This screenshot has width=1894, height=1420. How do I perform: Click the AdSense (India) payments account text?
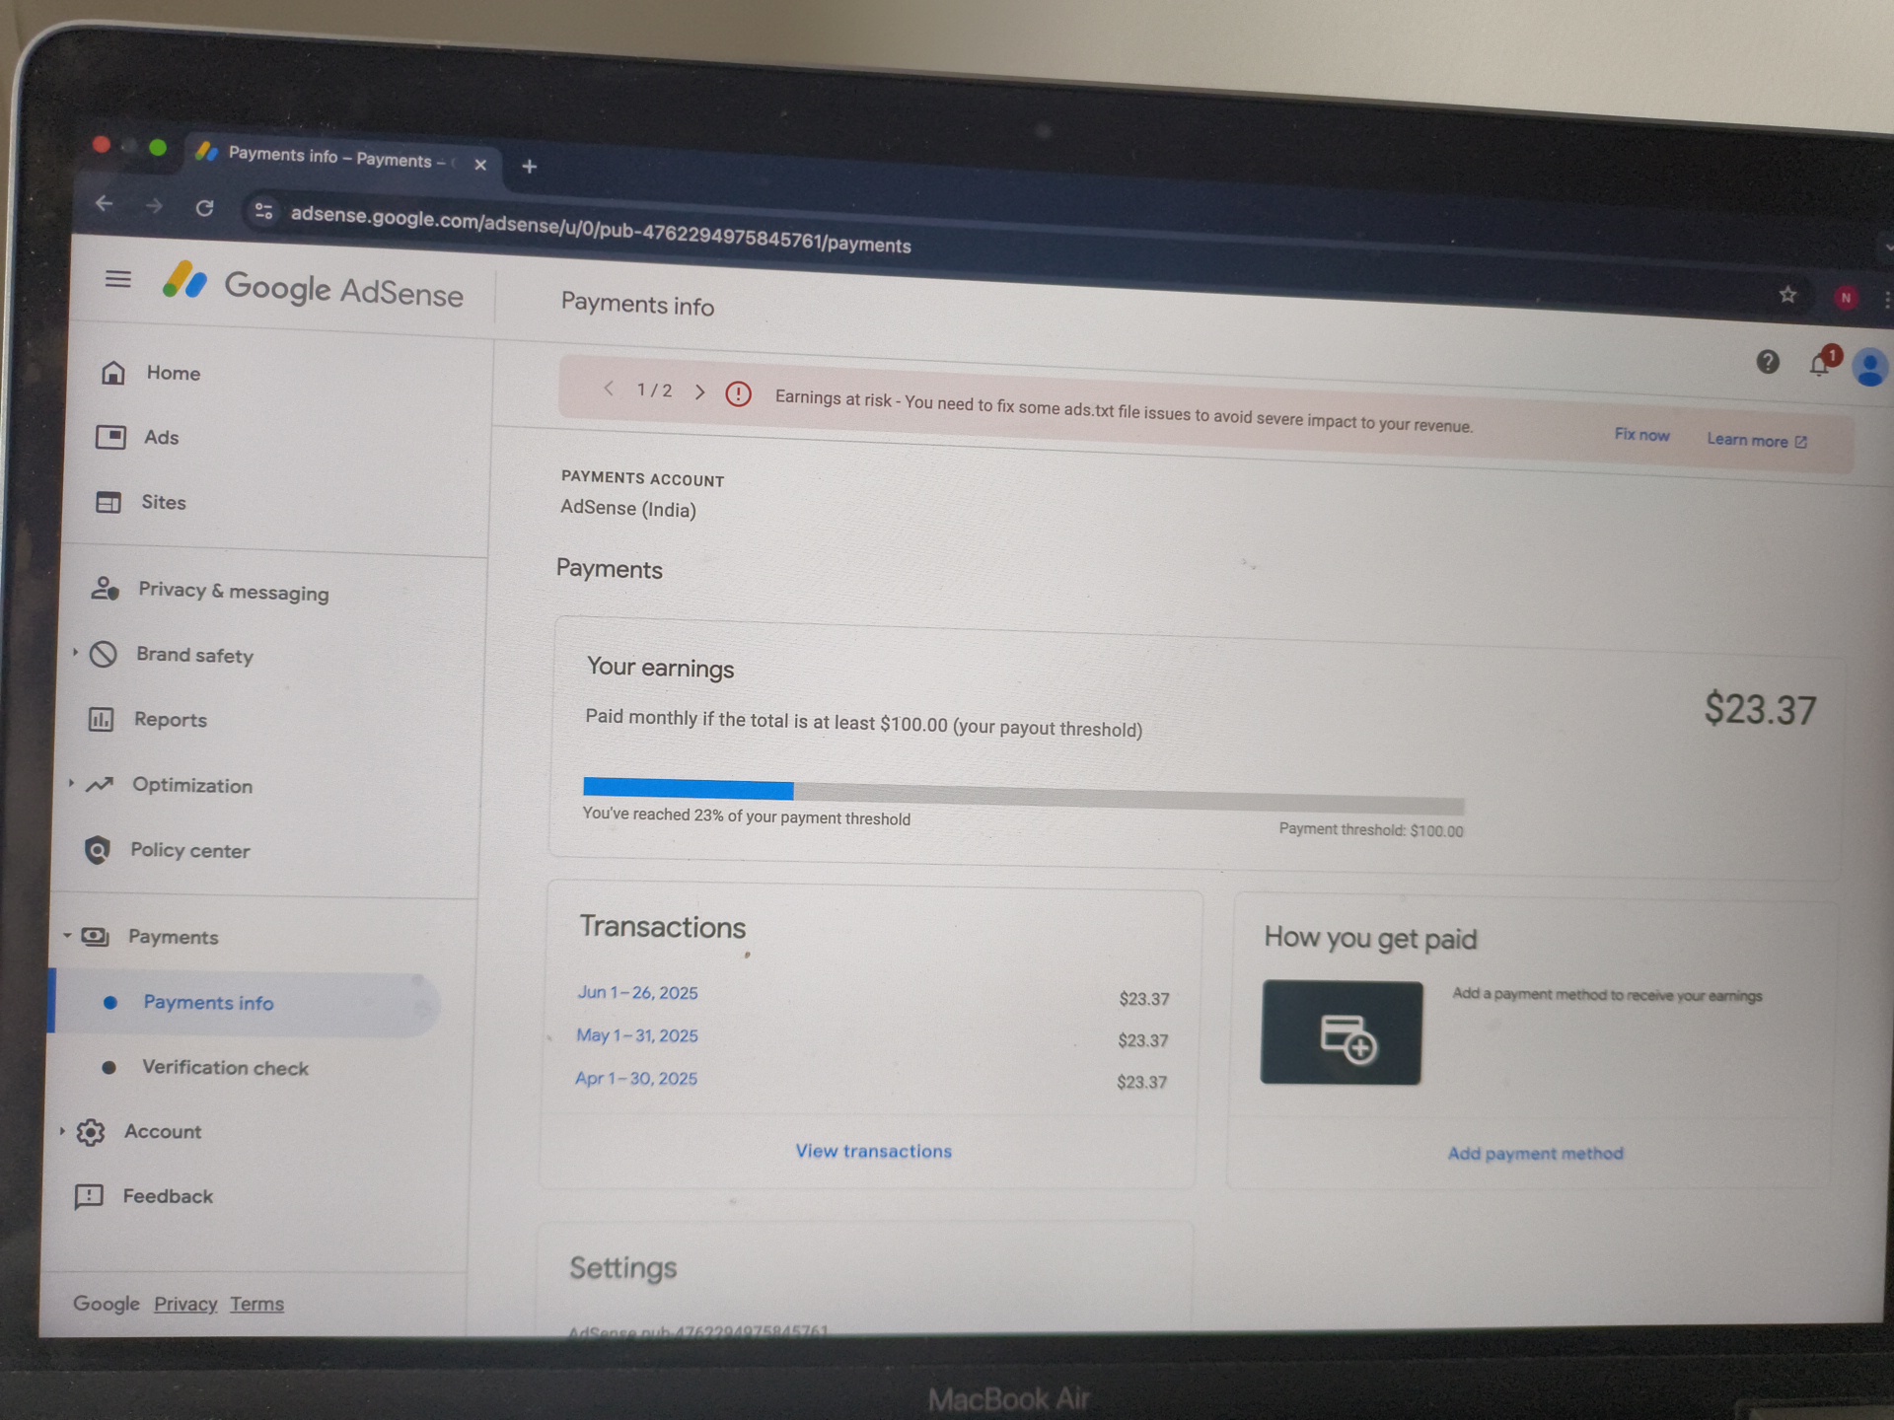tap(628, 509)
